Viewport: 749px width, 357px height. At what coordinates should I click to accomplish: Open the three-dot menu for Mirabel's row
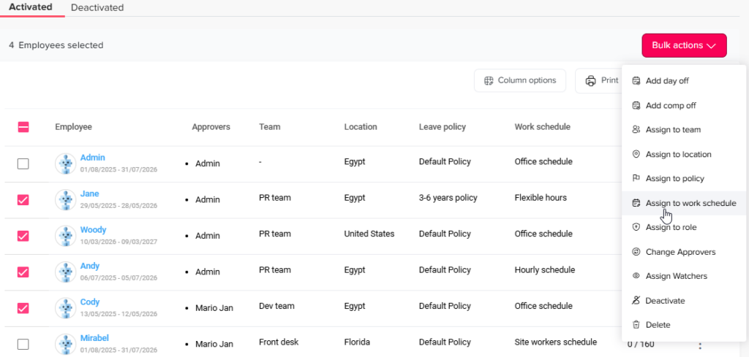coord(700,346)
